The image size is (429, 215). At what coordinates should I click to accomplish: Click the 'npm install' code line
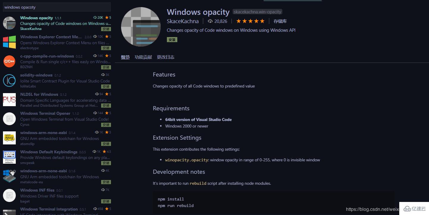click(x=171, y=199)
